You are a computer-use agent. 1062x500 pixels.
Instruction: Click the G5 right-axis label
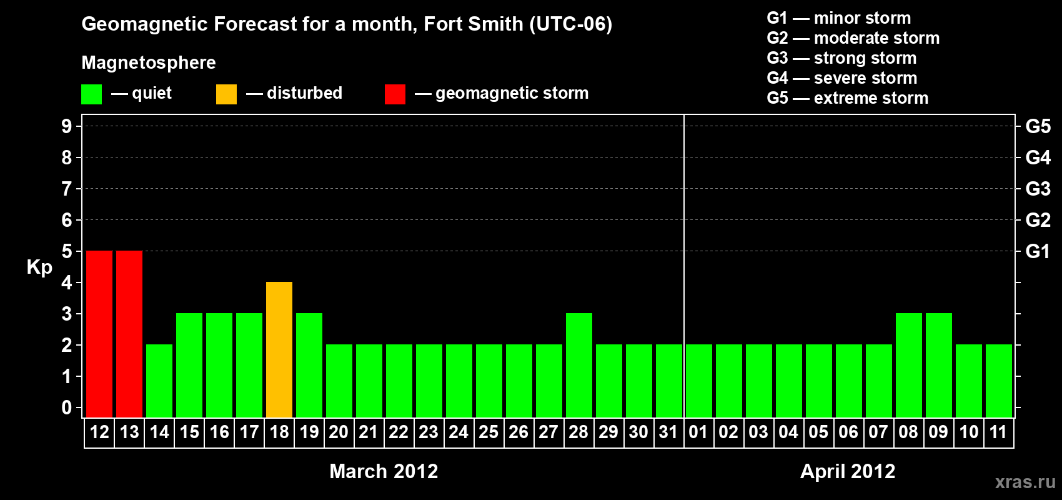[x=1038, y=126]
